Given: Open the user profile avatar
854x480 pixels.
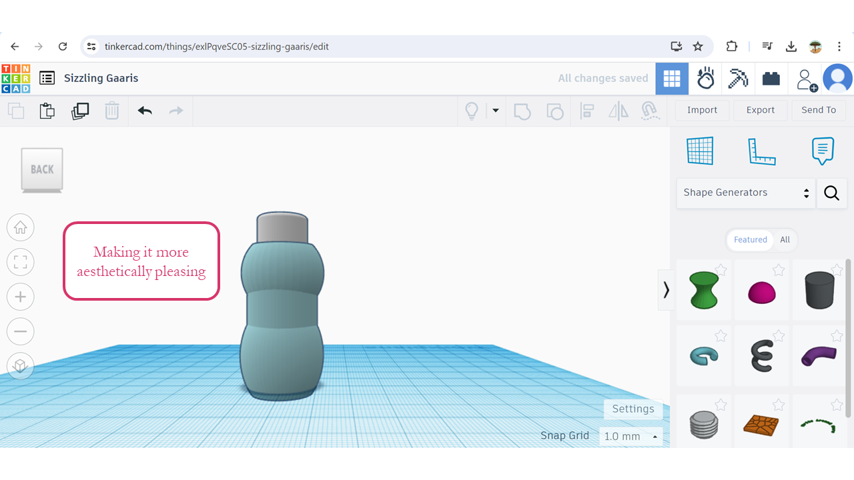Looking at the screenshot, I should tap(837, 79).
